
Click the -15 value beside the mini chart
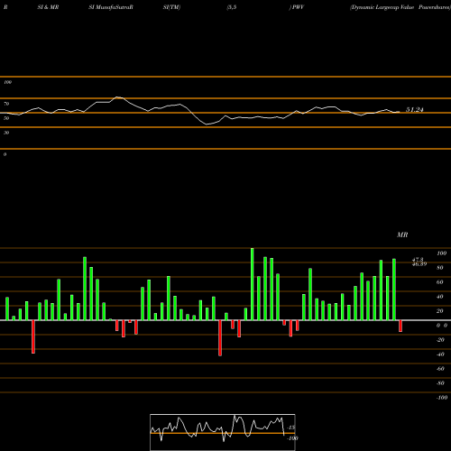(x=291, y=428)
